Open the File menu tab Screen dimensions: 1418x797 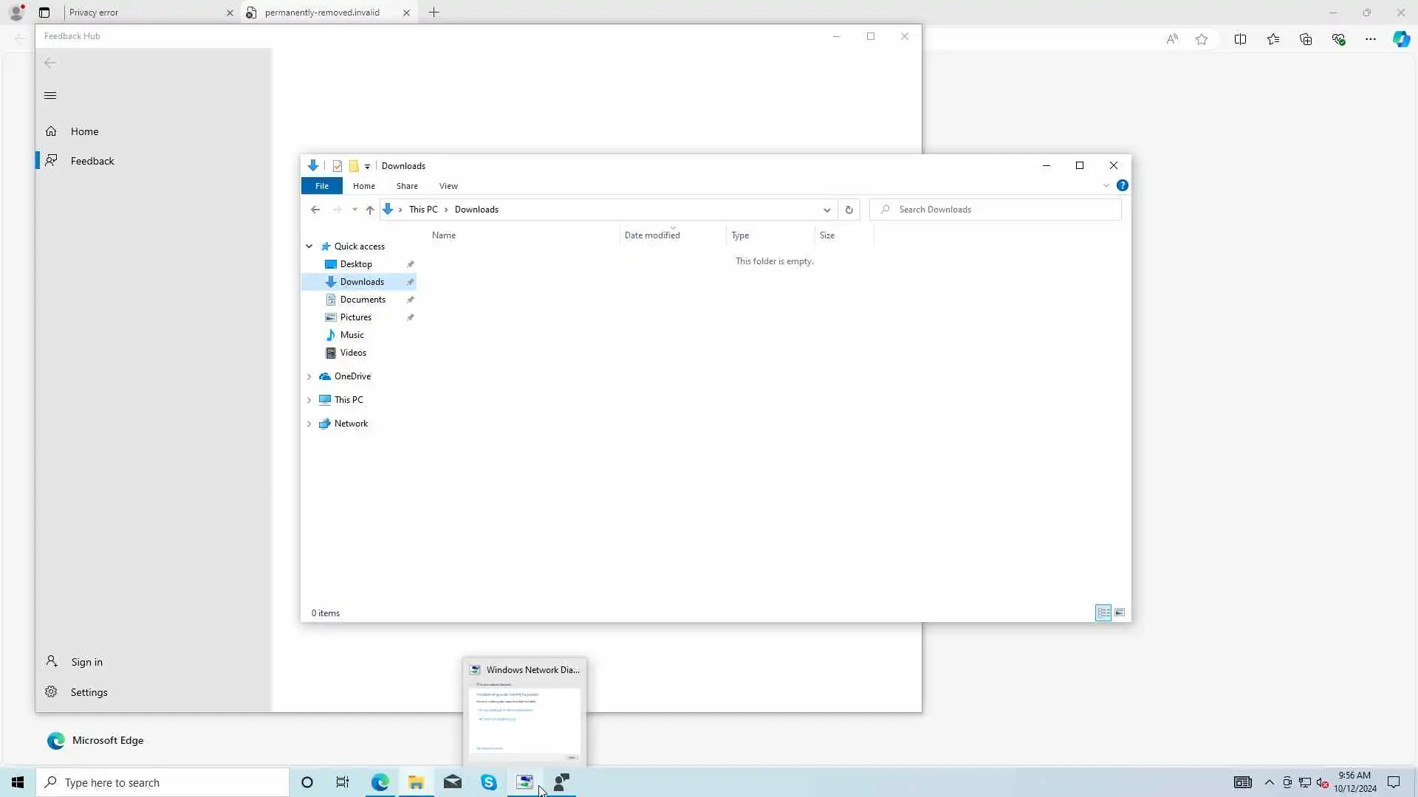click(322, 186)
